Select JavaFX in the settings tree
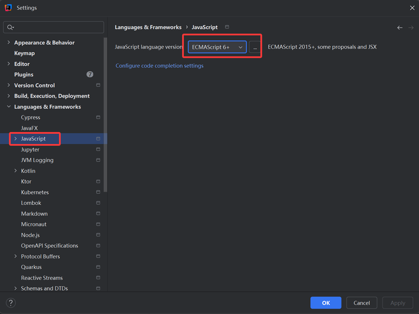 (x=29, y=128)
